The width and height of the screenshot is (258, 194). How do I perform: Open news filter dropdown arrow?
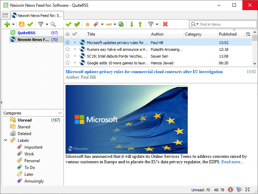[x=157, y=24]
